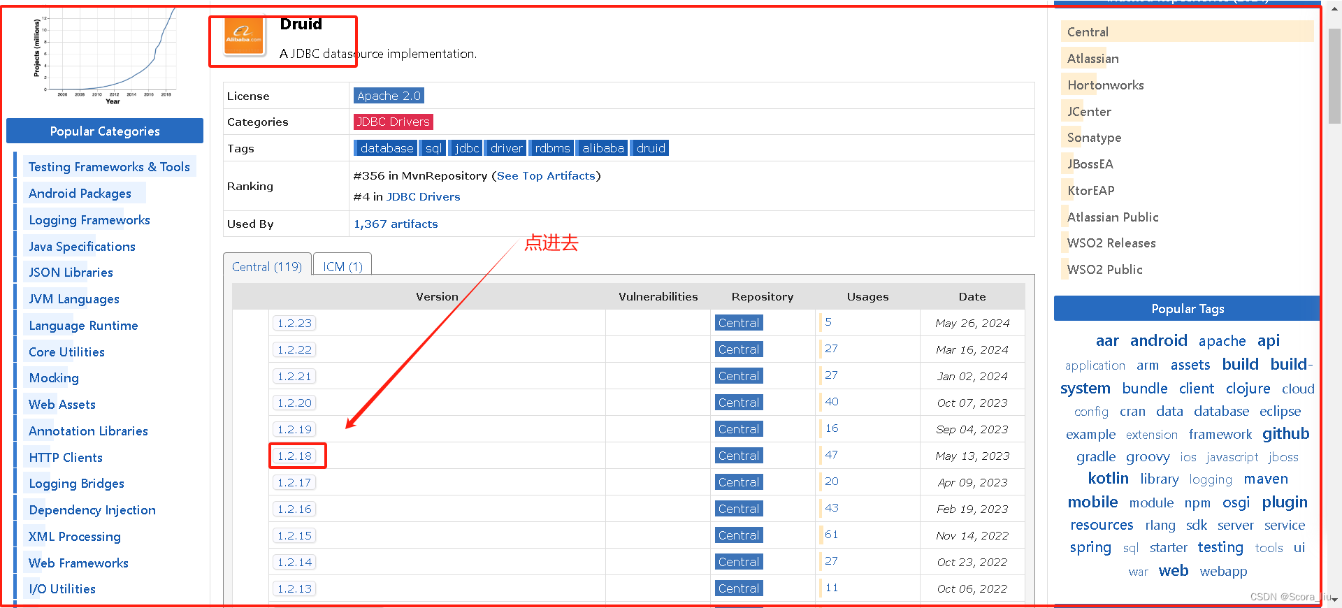Image resolution: width=1342 pixels, height=608 pixels.
Task: Switch to the ICM (1) tab
Action: point(342,267)
